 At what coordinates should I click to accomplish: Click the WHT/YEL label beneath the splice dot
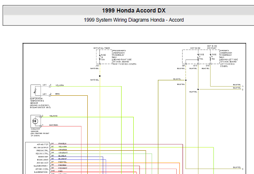click(x=94, y=80)
